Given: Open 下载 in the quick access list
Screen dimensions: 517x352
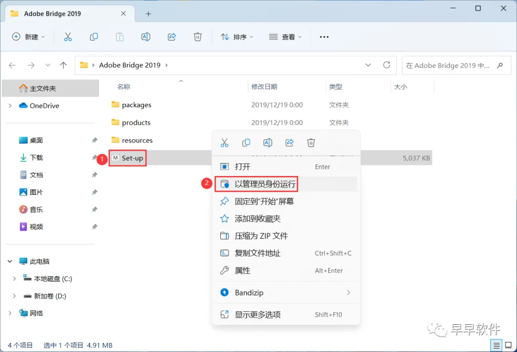Looking at the screenshot, I should point(31,158).
